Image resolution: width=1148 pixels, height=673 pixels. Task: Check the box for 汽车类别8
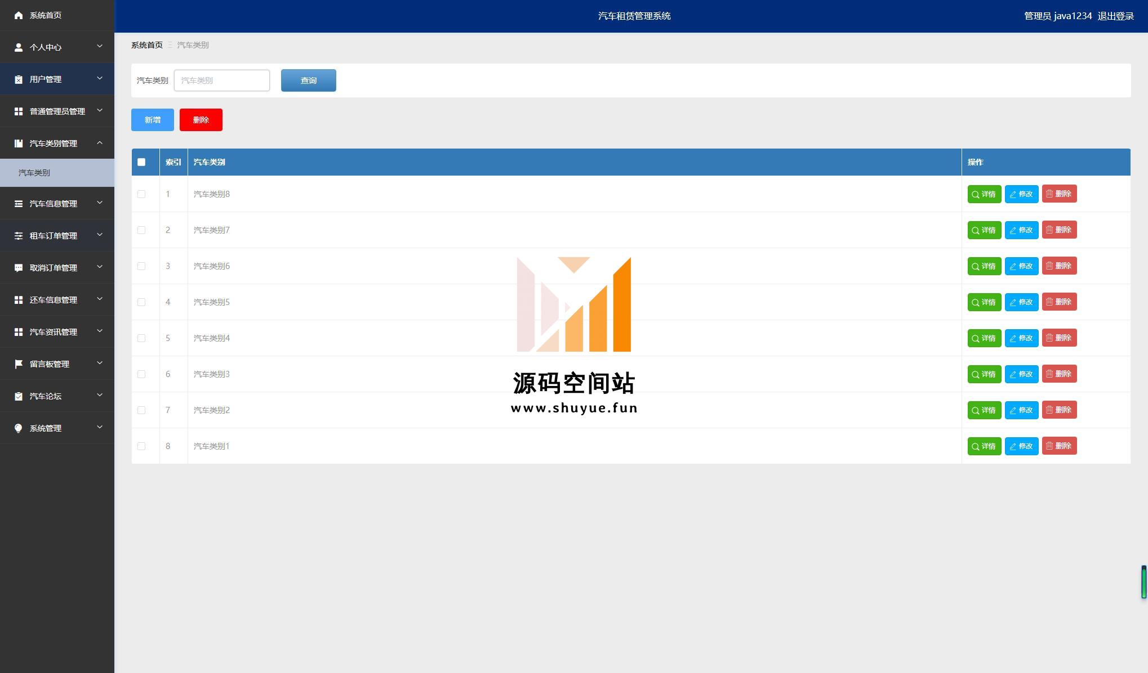pos(141,194)
